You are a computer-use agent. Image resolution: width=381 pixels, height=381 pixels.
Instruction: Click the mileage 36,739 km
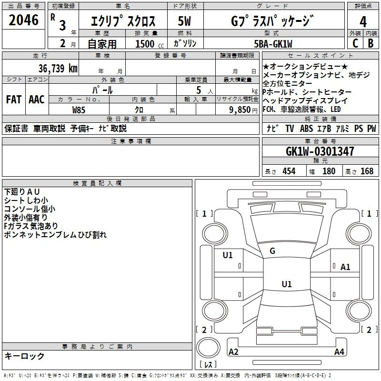pos(58,69)
